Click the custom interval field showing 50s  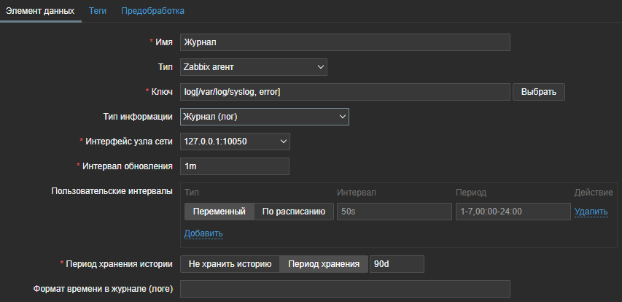pos(394,212)
